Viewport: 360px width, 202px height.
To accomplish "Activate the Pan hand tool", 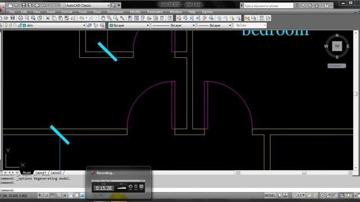I will click(x=103, y=18).
